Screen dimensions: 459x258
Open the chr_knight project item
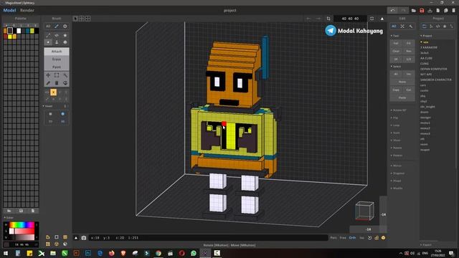pyautogui.click(x=427, y=107)
